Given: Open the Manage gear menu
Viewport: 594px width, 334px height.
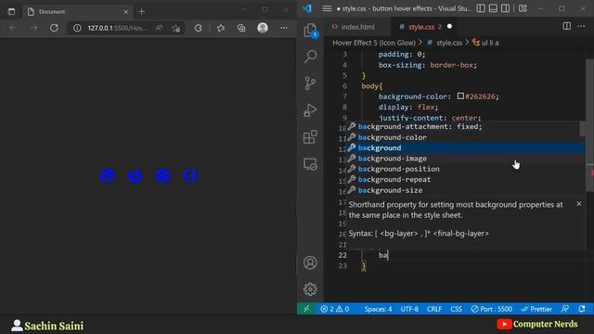Looking at the screenshot, I should tap(310, 289).
